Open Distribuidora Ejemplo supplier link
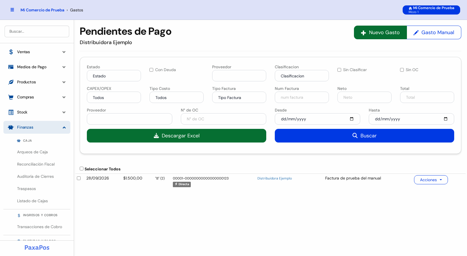The width and height of the screenshot is (467, 256). (x=275, y=178)
